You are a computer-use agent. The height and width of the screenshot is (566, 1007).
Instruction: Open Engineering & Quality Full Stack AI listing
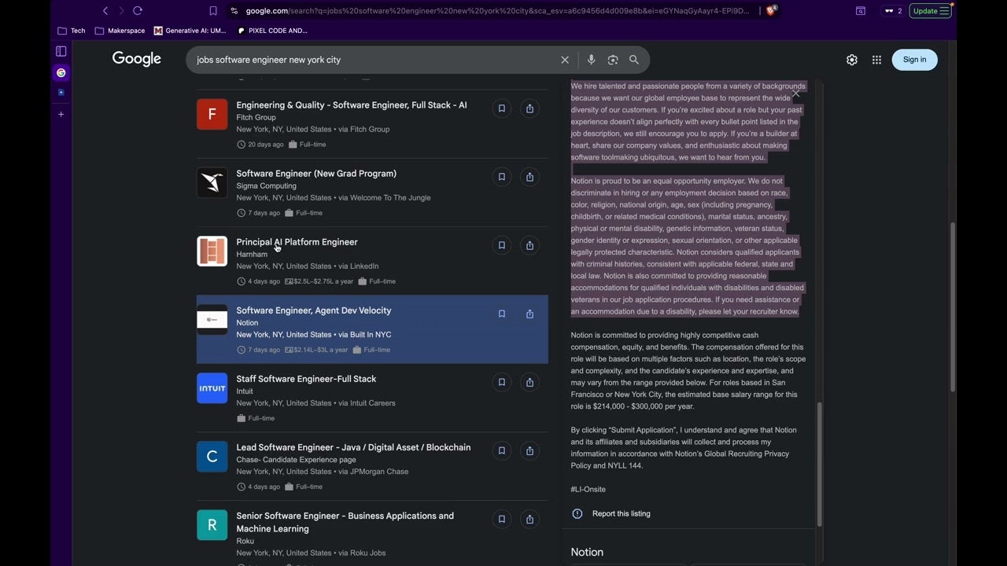tap(352, 105)
